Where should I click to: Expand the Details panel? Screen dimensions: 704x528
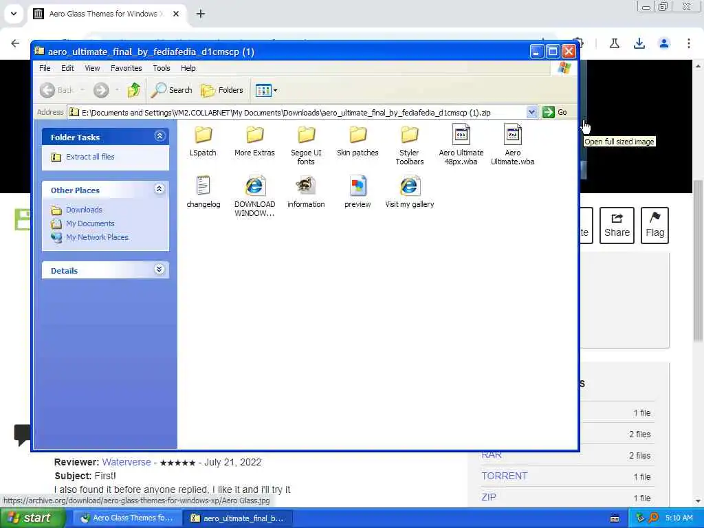pyautogui.click(x=159, y=269)
